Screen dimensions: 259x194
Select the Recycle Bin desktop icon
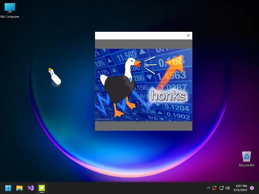[246, 159]
